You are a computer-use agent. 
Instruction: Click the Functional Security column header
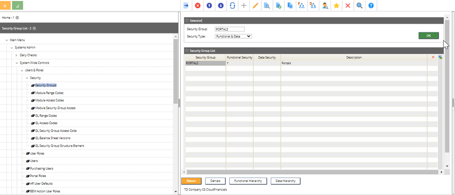coord(240,58)
